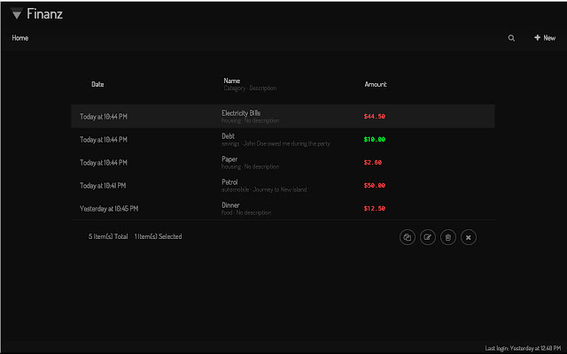
Task: Click the Finanz triangle logo
Action: click(16, 13)
